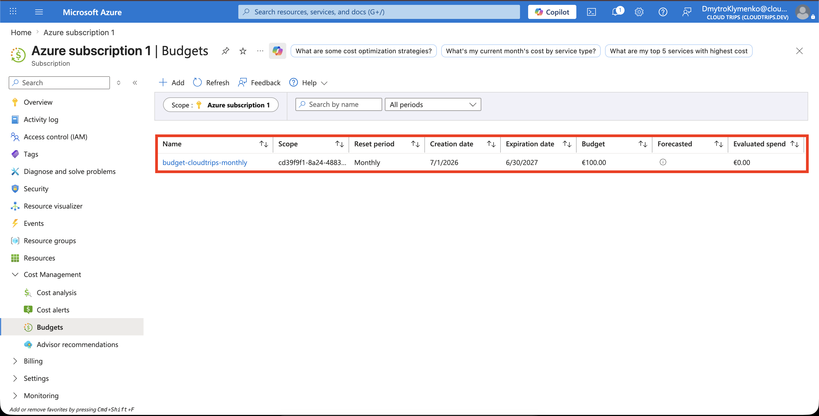
Task: Ask current month's cost by service type
Action: click(521, 51)
